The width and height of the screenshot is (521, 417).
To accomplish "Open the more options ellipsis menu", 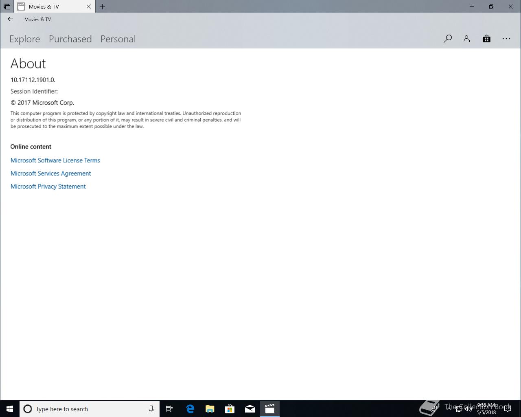I will point(506,39).
